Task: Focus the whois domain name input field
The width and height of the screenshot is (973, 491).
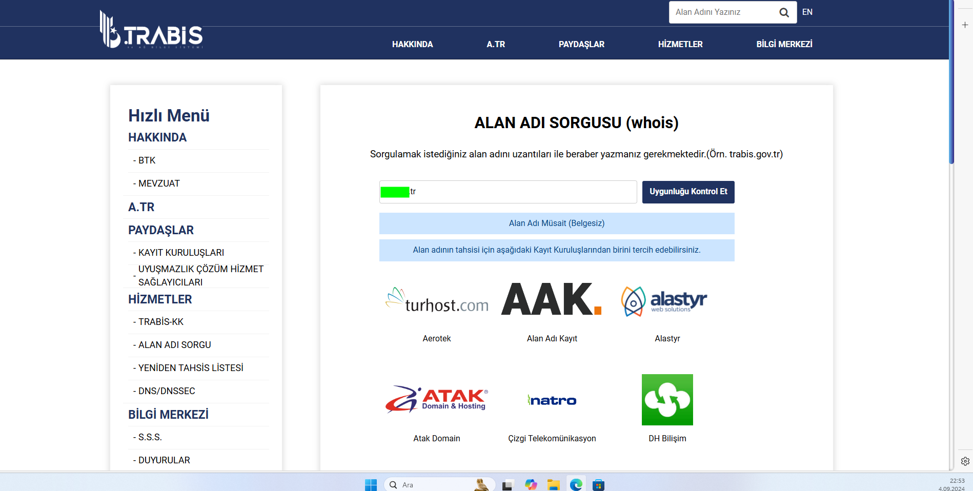Action: (508, 192)
